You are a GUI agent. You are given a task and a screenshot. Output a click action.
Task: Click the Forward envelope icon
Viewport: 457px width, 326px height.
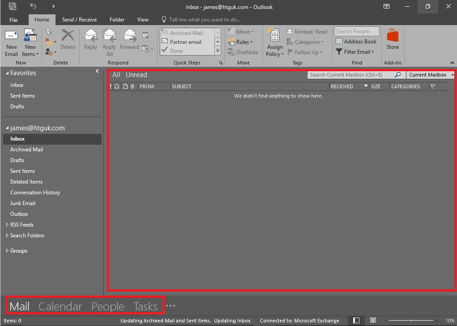(129, 35)
